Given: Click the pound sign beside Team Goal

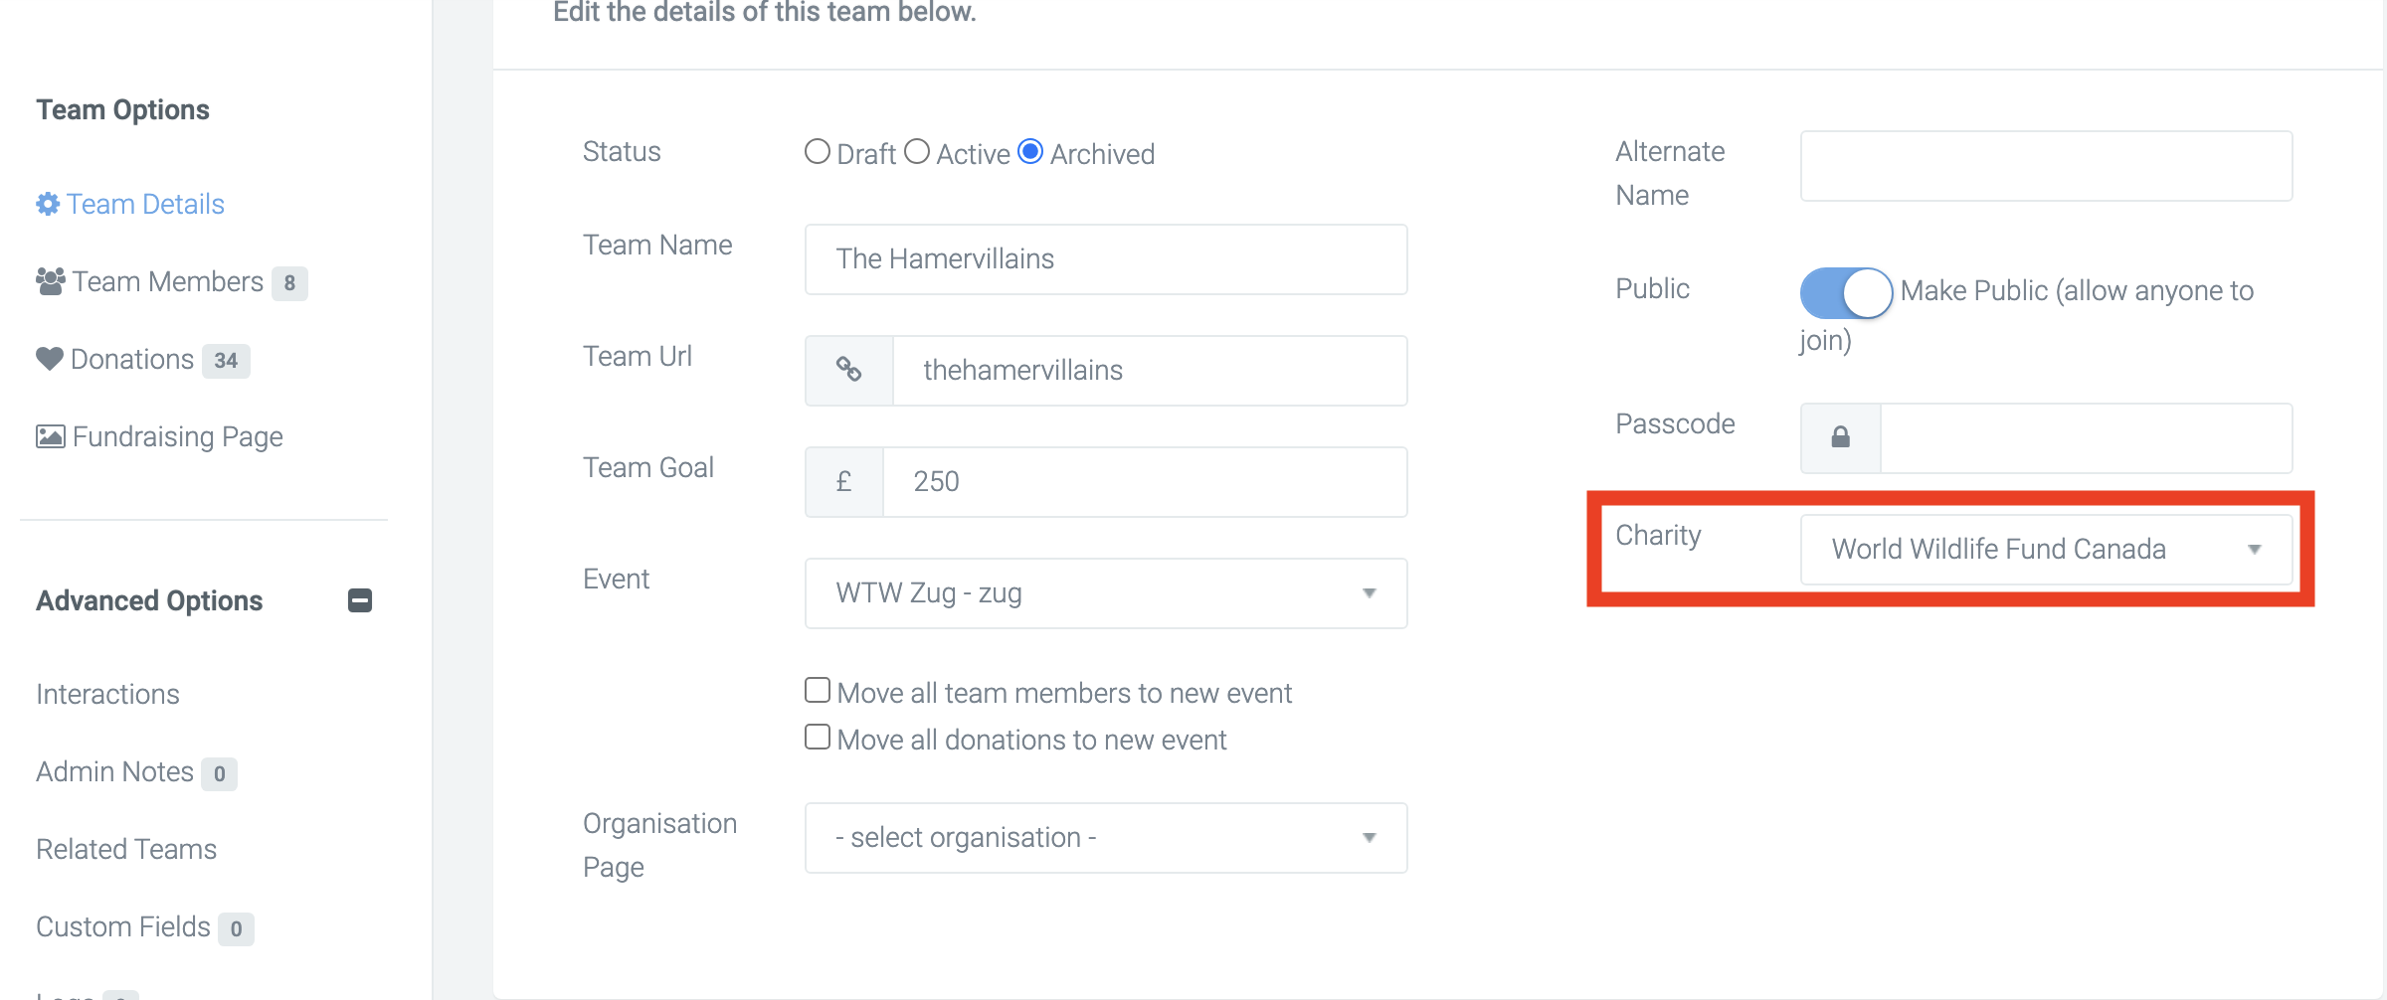Looking at the screenshot, I should [844, 482].
